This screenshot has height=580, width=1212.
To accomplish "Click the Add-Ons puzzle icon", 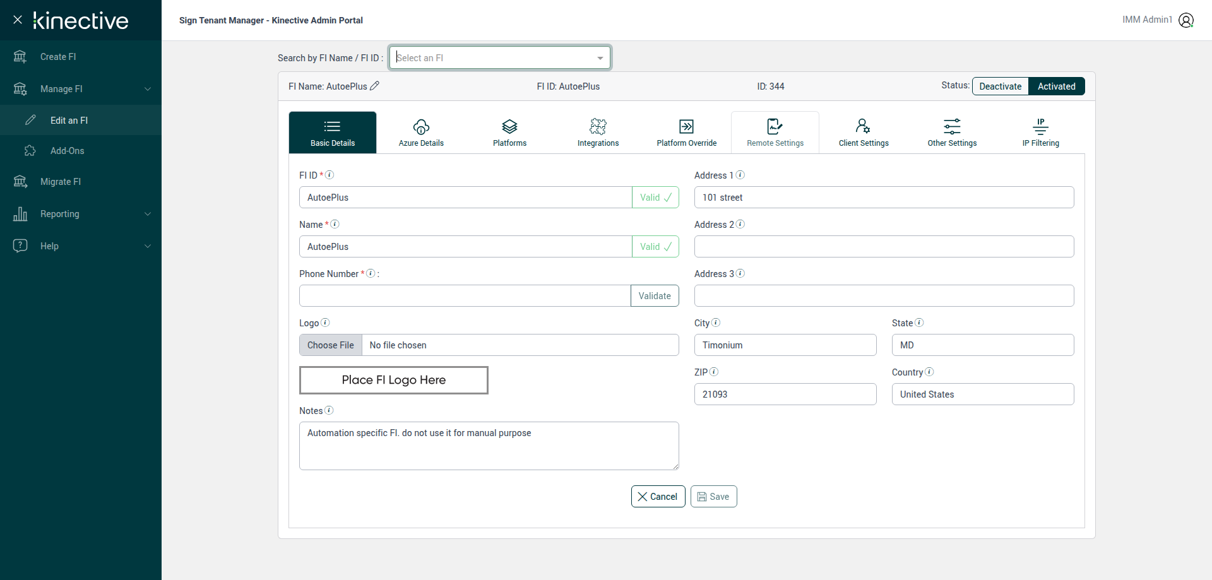I will click(x=30, y=151).
